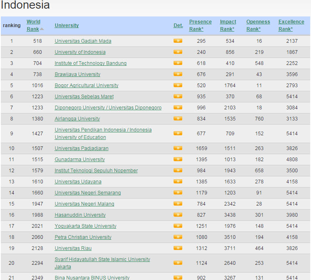Screen dimensions: 311x280
Task: Visit Bogor Agricultural University link
Action: (86, 86)
